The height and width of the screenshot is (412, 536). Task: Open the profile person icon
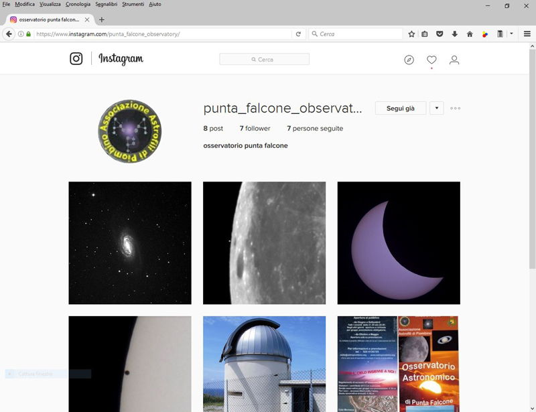tap(454, 60)
